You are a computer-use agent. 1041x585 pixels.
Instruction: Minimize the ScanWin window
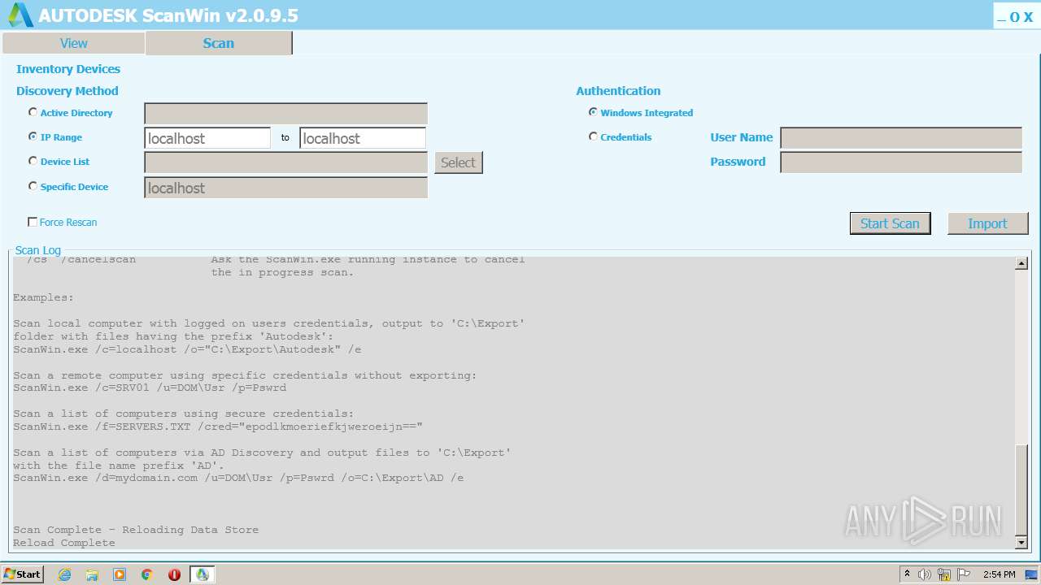pyautogui.click(x=1002, y=17)
